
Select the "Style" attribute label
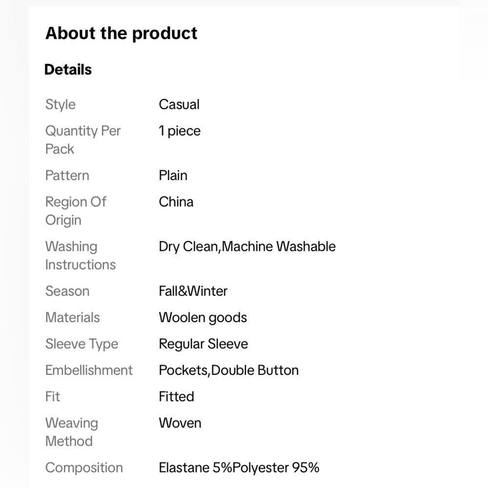(61, 104)
